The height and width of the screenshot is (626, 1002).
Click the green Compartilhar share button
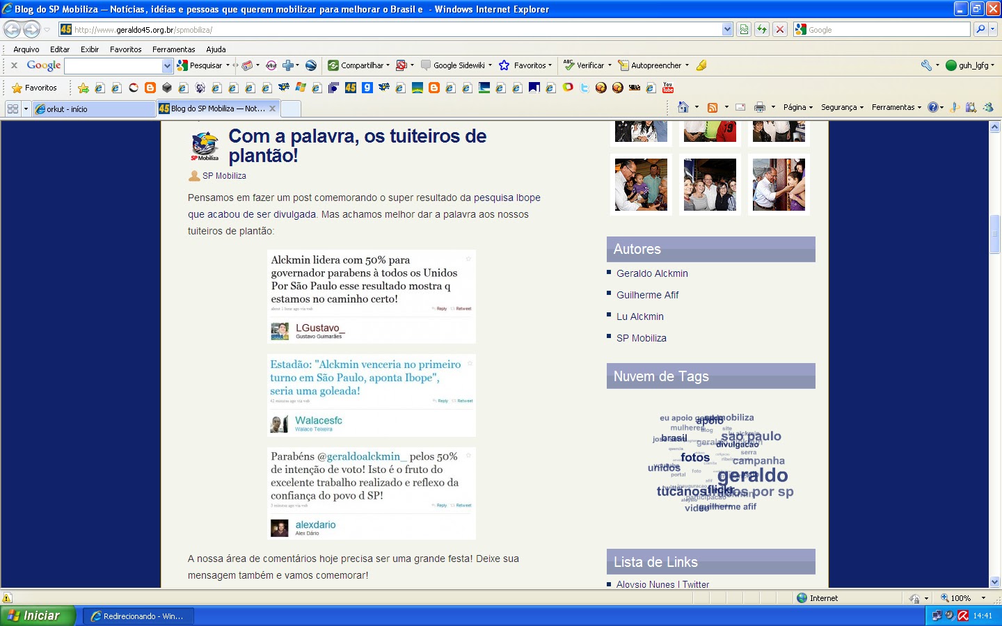click(x=359, y=65)
